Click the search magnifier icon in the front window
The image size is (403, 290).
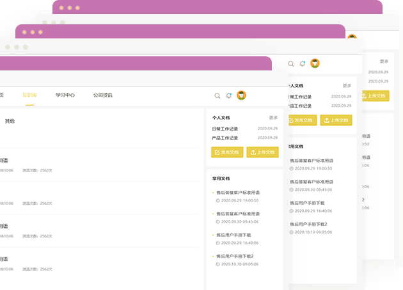[217, 95]
